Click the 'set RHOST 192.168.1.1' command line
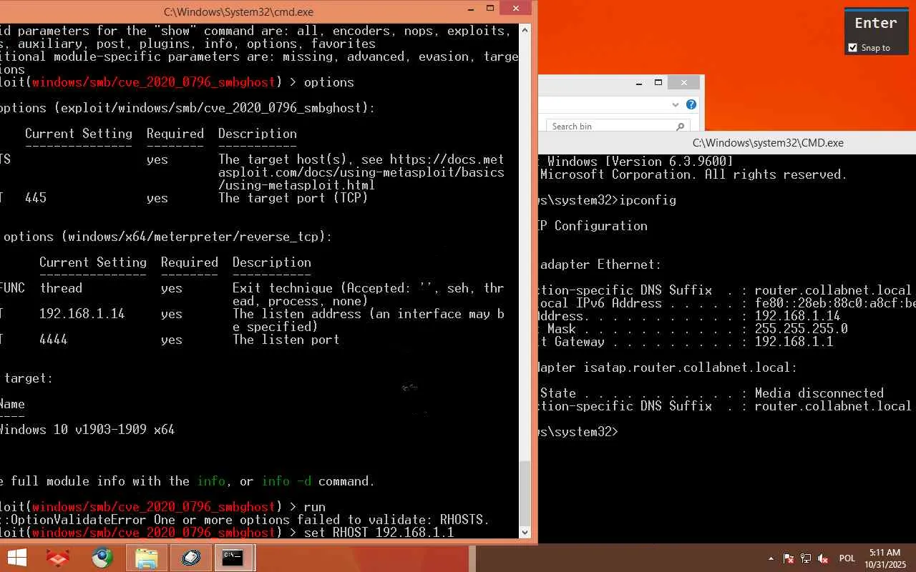The image size is (916, 572). 379,533
